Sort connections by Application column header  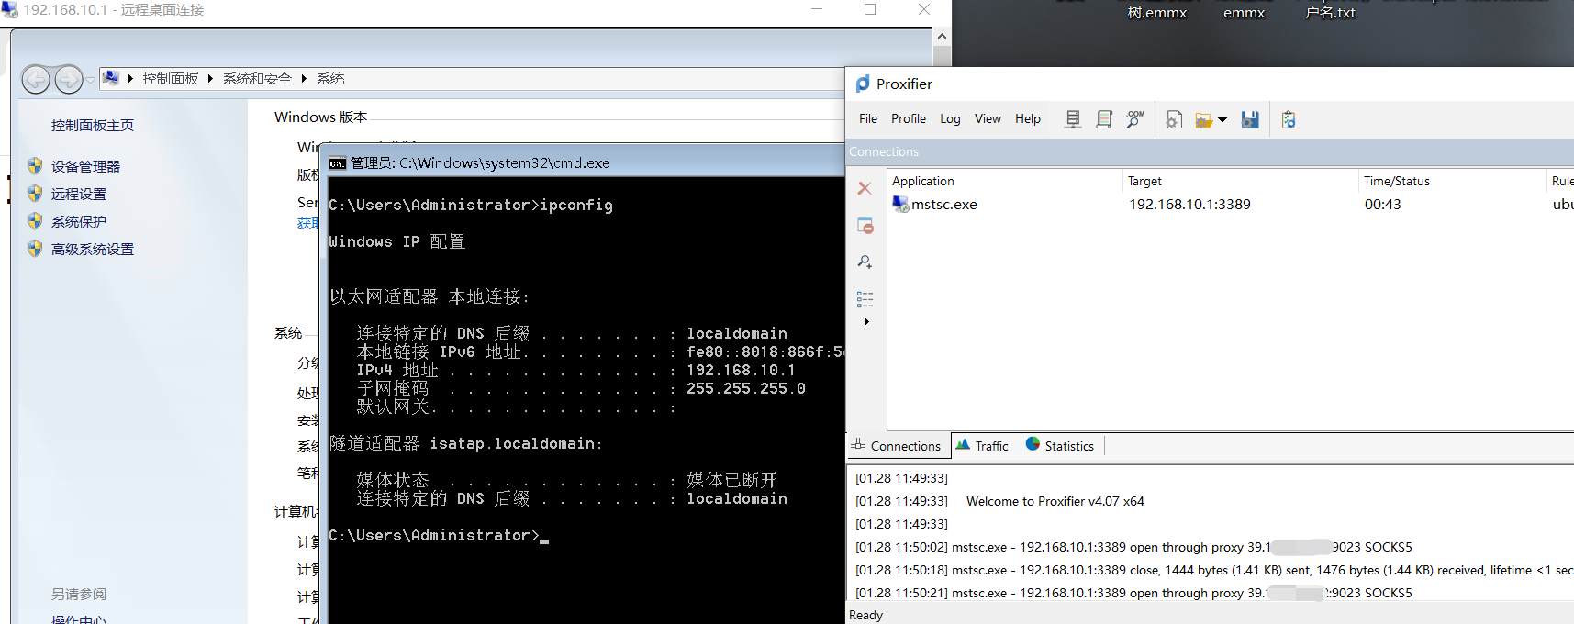[x=1005, y=181]
